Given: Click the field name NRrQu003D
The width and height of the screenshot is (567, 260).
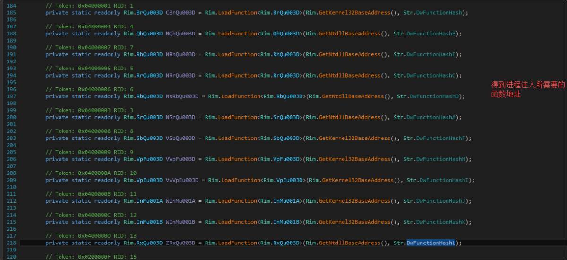Looking at the screenshot, I should point(180,75).
